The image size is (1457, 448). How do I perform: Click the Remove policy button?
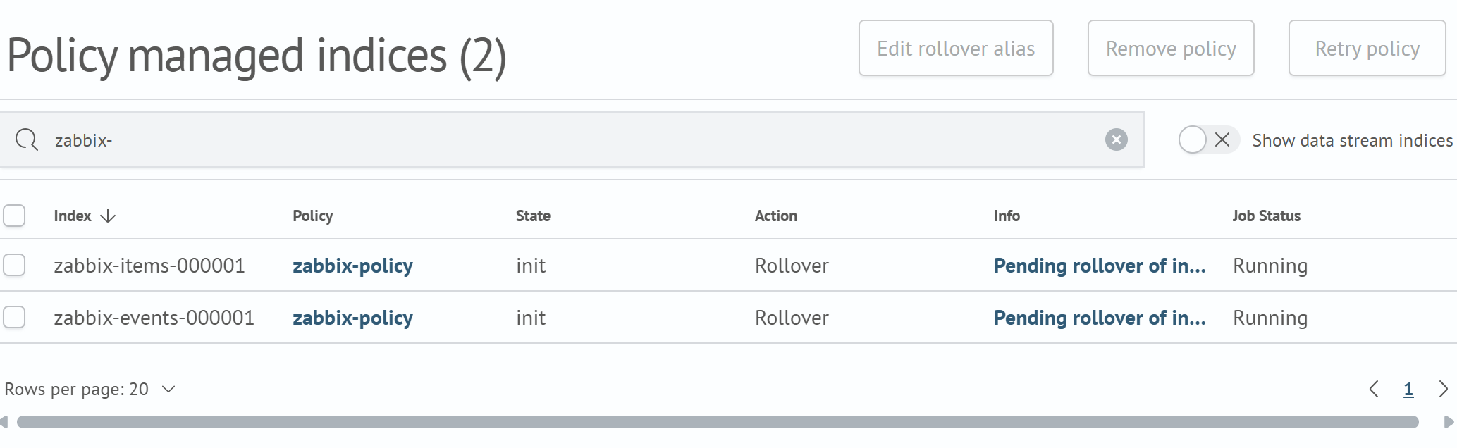click(x=1171, y=48)
